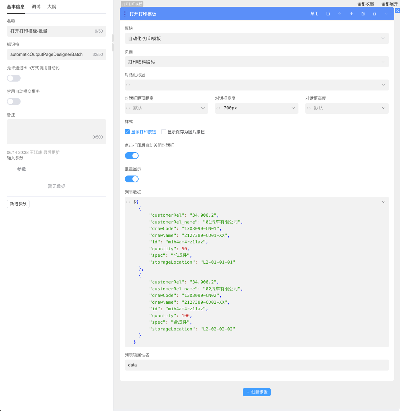Open the 页面 dropdown 打印物料编码
400x411 pixels.
[x=257, y=62]
